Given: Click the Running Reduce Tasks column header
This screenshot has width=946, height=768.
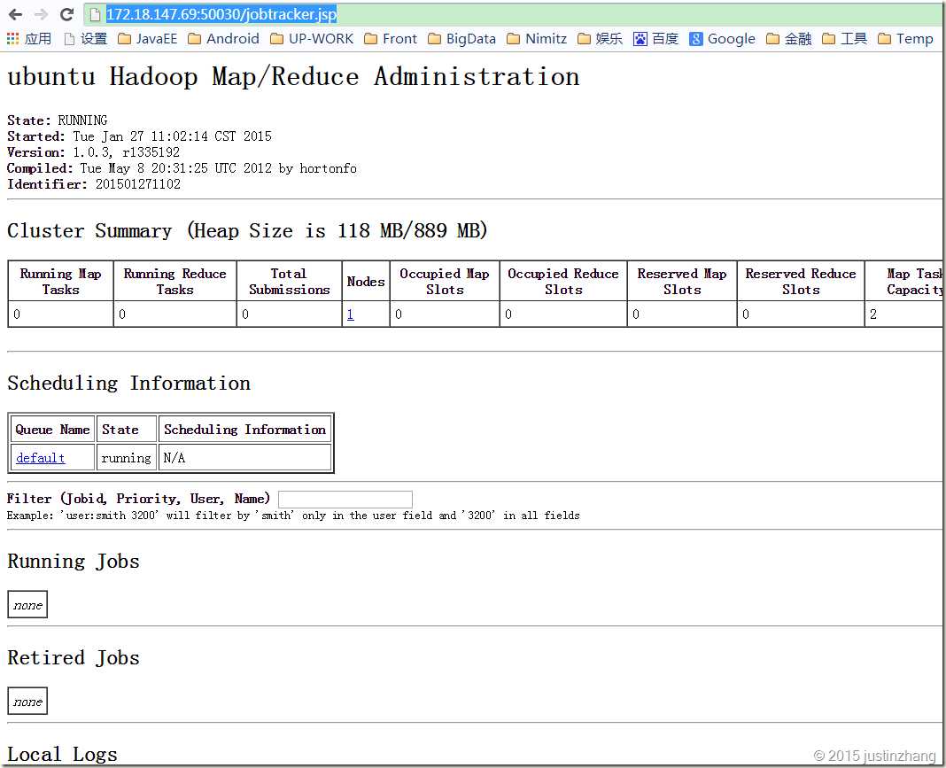Looking at the screenshot, I should point(175,281).
